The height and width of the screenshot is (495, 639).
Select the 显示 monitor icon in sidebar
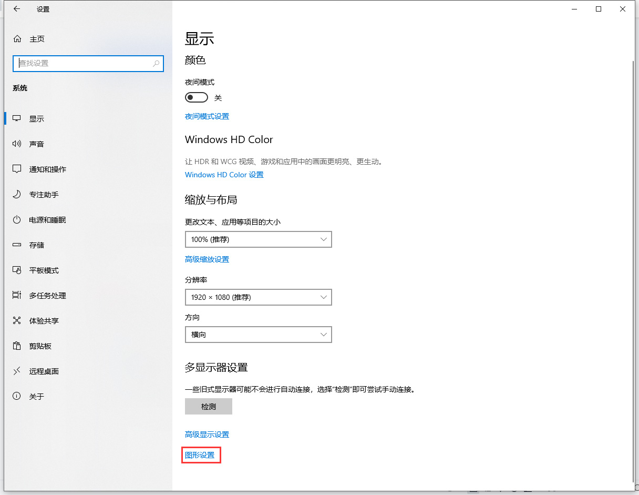tap(17, 119)
